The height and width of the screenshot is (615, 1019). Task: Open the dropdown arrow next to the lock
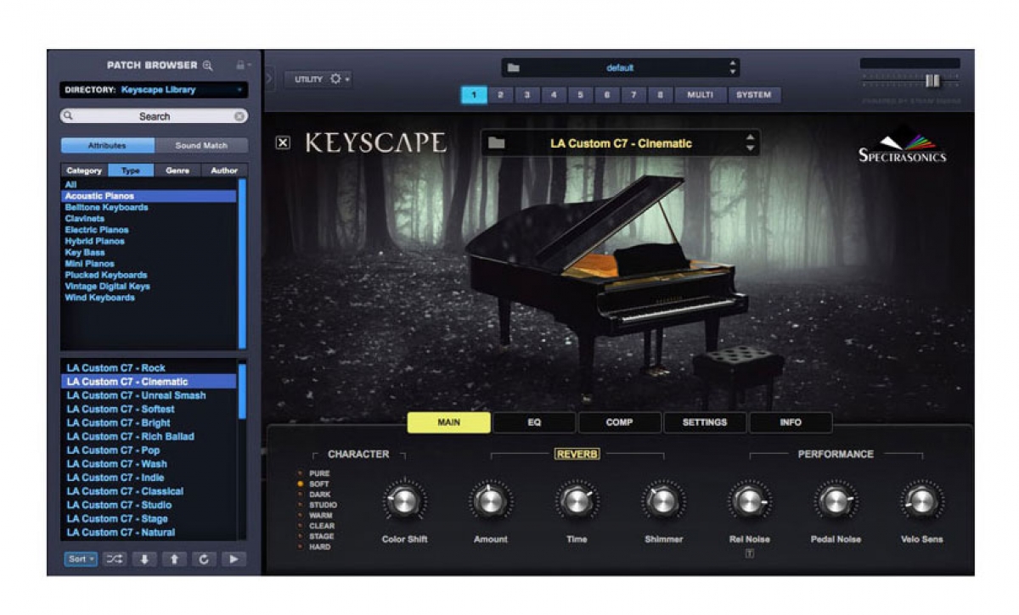[249, 66]
